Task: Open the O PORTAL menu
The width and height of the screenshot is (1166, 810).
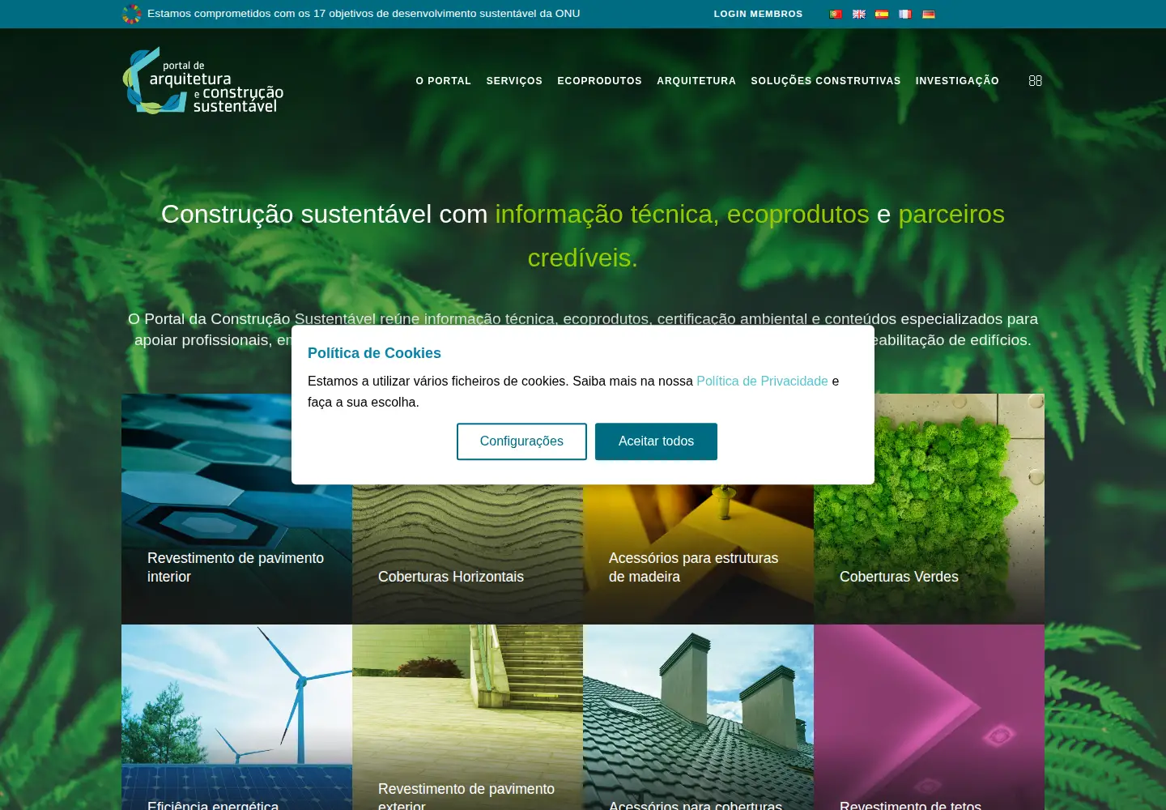Action: [444, 81]
